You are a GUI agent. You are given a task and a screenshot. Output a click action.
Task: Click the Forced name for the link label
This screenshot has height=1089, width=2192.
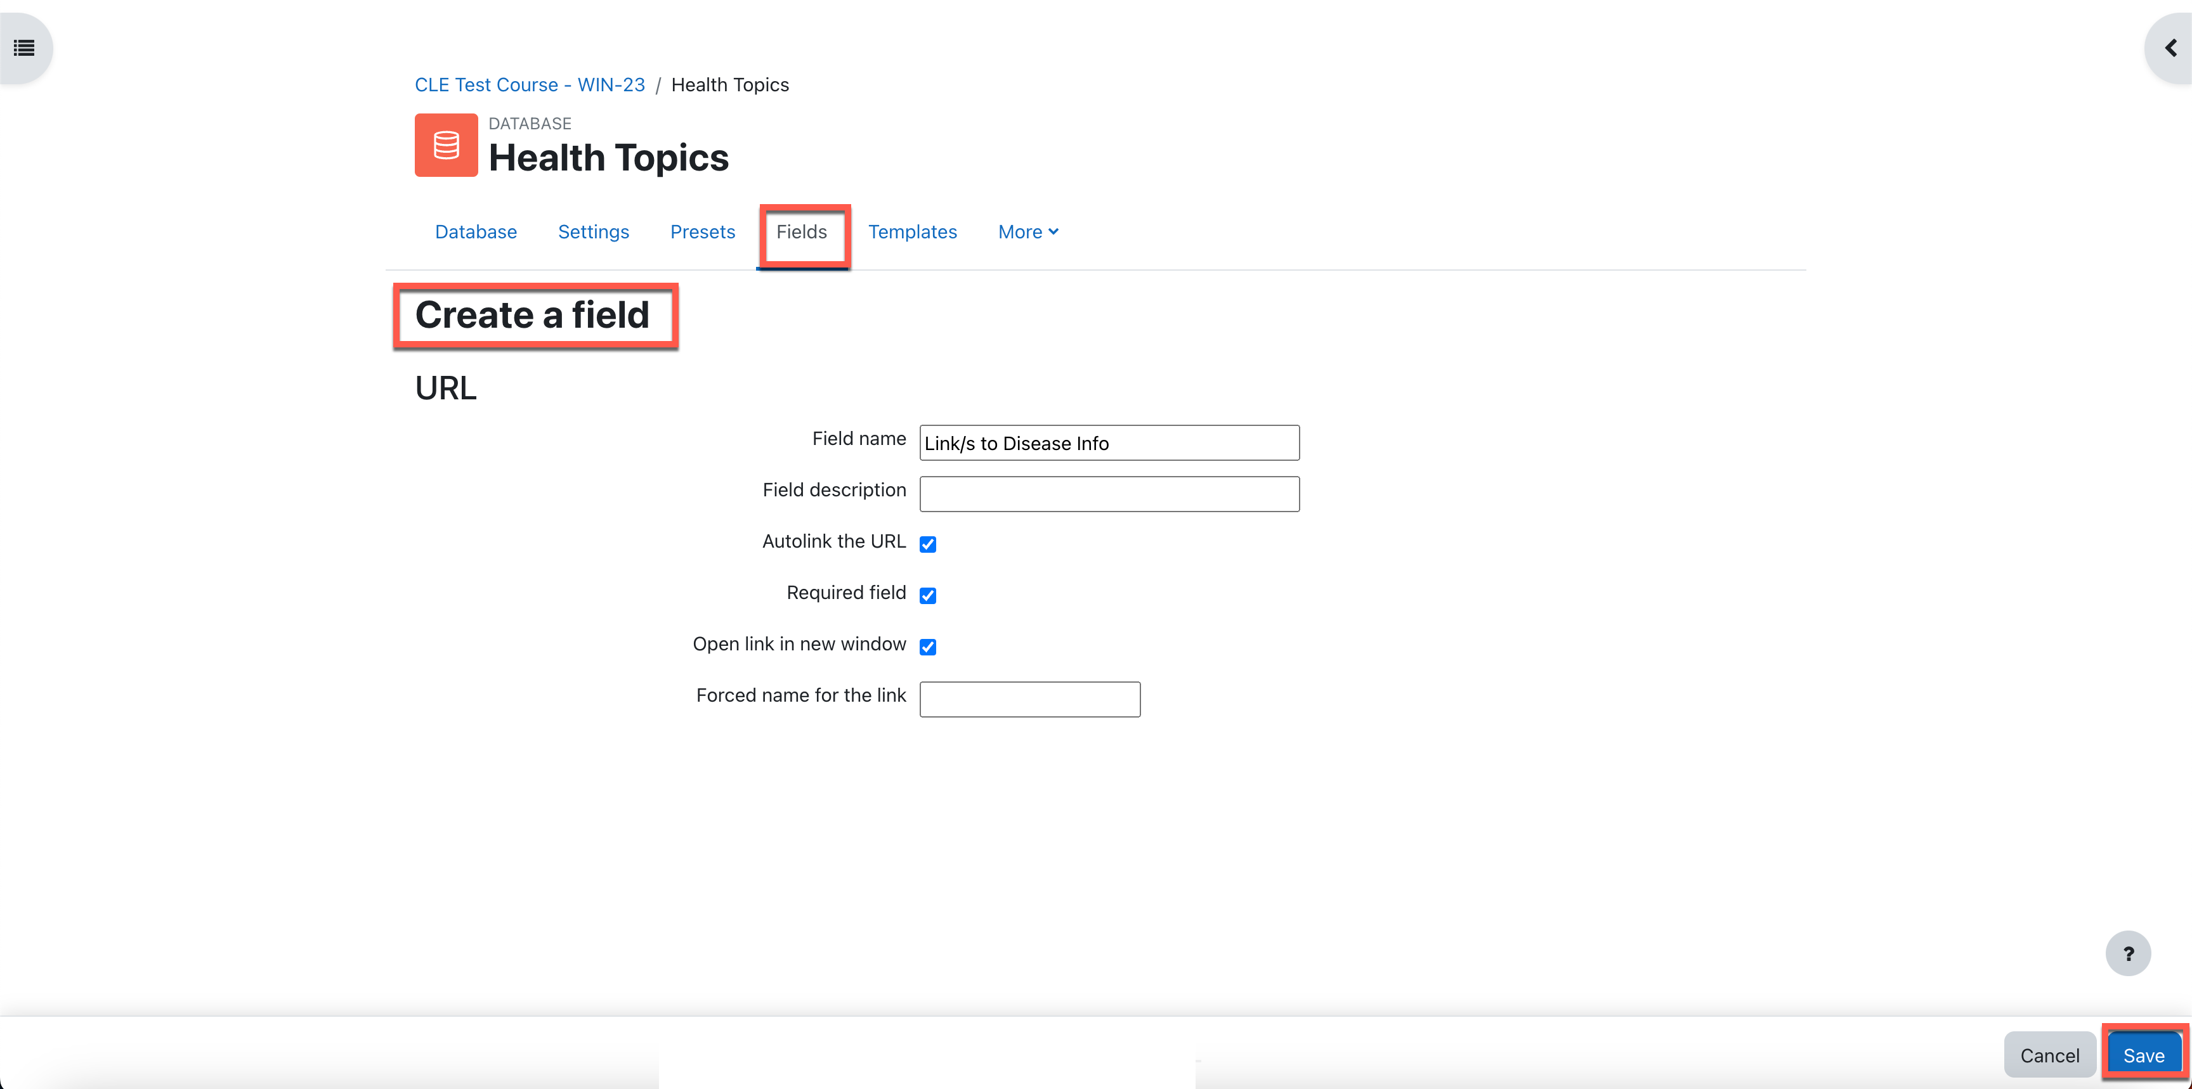point(800,695)
